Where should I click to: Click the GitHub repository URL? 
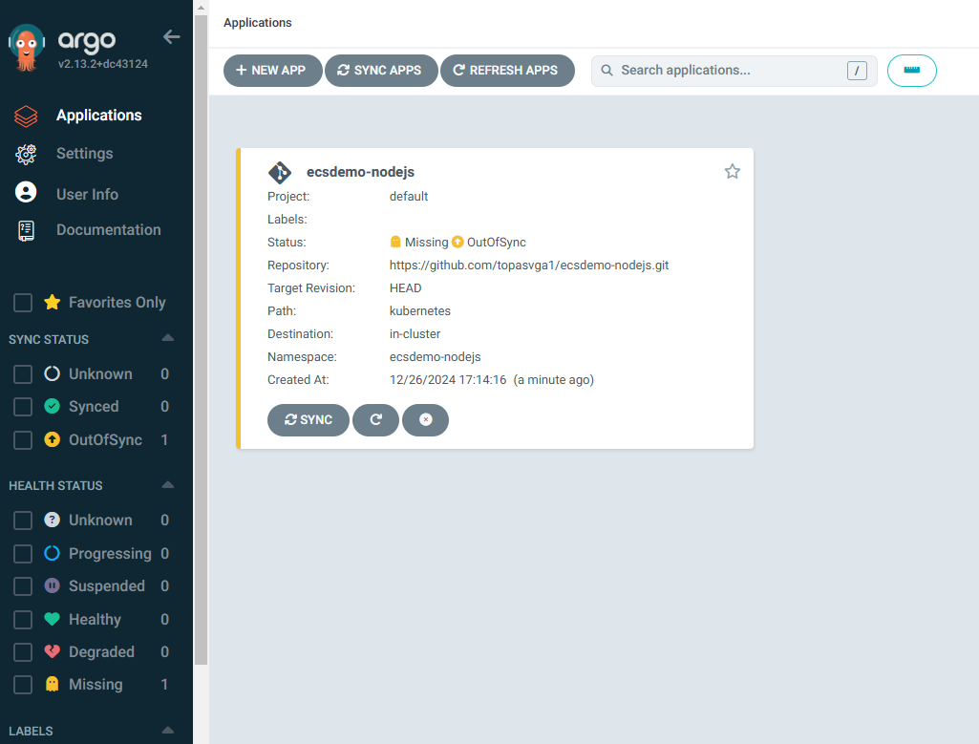(529, 266)
